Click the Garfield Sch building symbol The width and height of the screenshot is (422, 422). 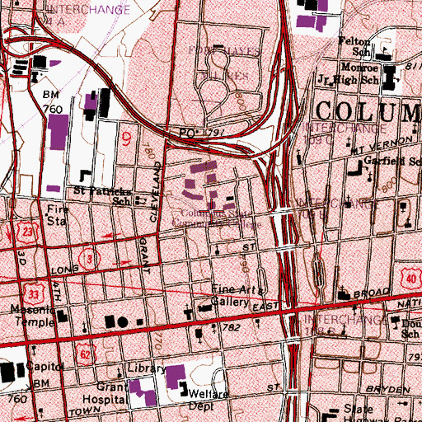[356, 168]
